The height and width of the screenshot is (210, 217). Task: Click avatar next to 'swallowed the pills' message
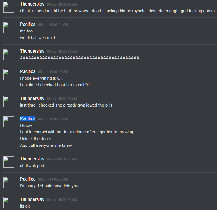[x=9, y=102]
